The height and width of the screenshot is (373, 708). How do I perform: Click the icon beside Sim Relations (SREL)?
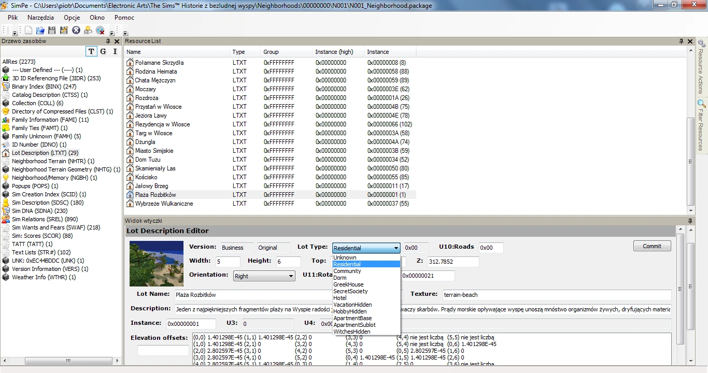click(x=6, y=219)
